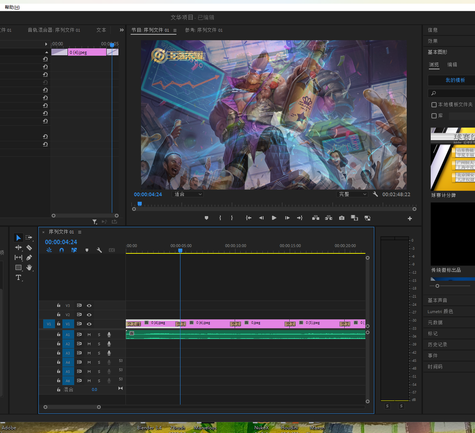Open comparison view button
Image resolution: width=475 pixels, height=433 pixels.
[x=354, y=218]
